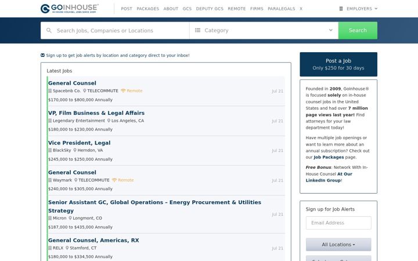The image size is (418, 261).
Task: Click the Remote wifi icon for Spacebnb Co.
Action: 123,91
